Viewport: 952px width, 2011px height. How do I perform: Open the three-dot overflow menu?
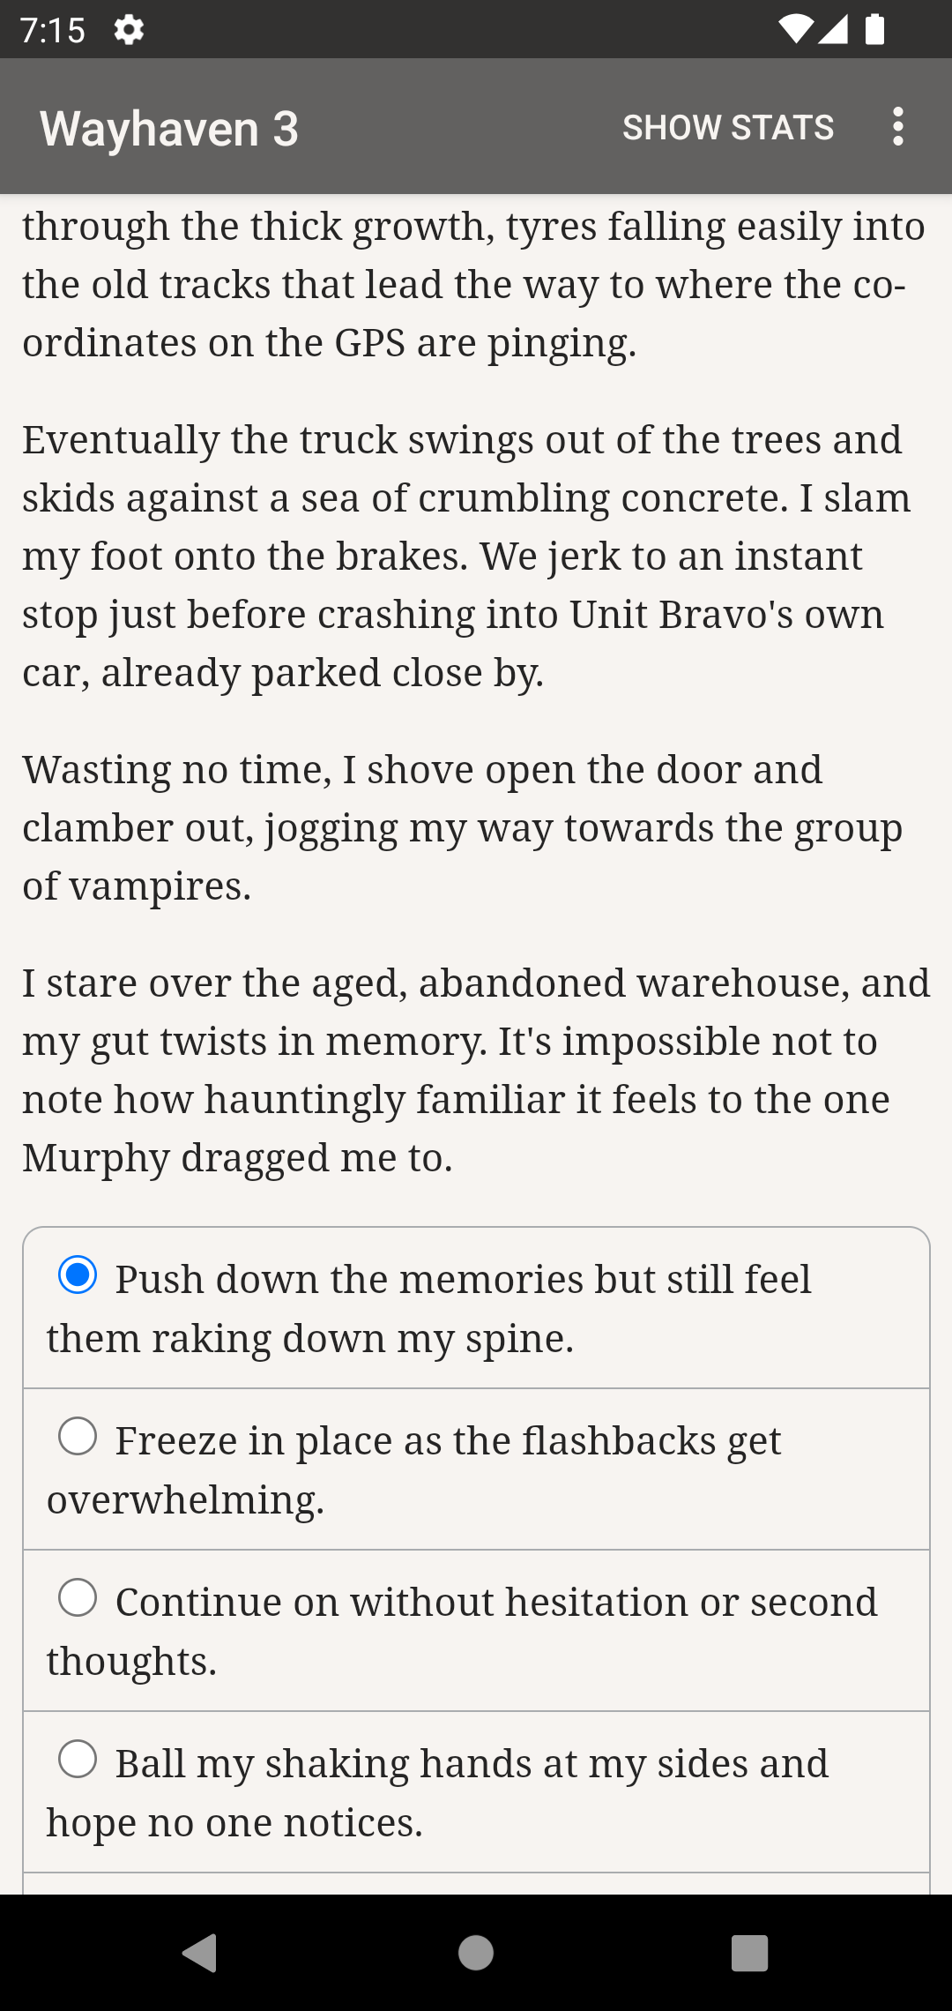pos(897,127)
